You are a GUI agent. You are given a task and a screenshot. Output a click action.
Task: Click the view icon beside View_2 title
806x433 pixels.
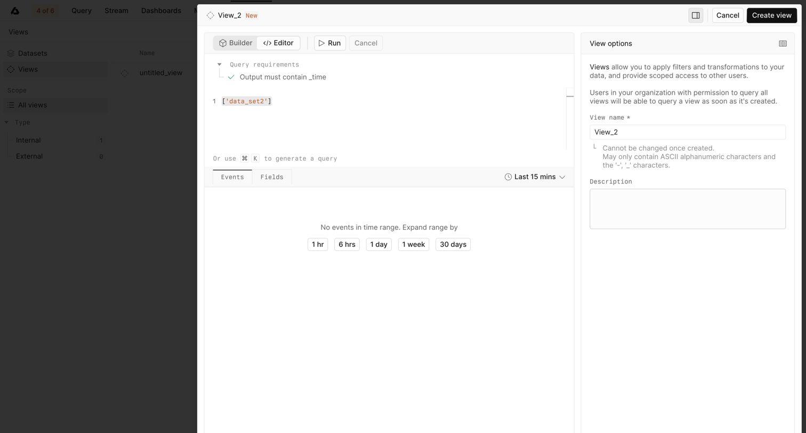[x=211, y=15]
